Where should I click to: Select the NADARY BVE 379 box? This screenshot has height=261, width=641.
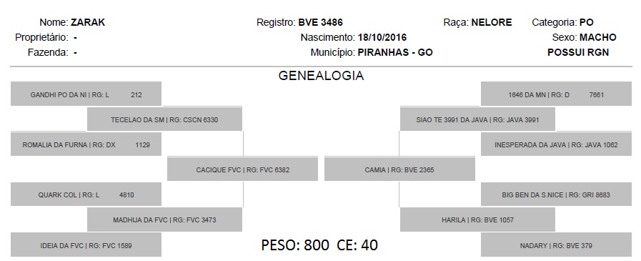(x=556, y=245)
